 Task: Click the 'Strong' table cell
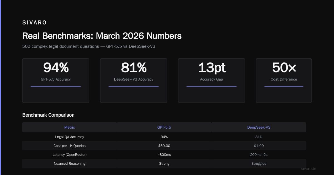[164, 163]
